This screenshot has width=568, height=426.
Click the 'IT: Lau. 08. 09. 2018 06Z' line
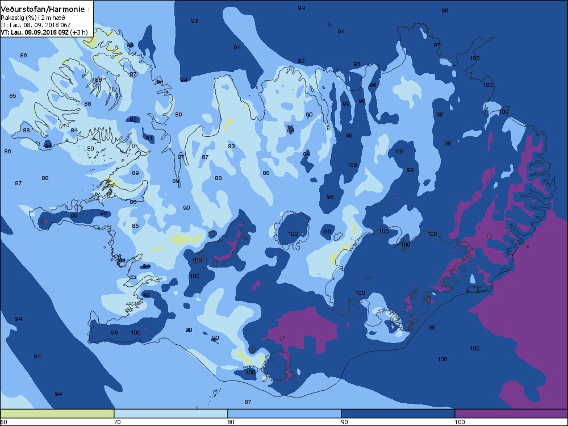point(36,25)
